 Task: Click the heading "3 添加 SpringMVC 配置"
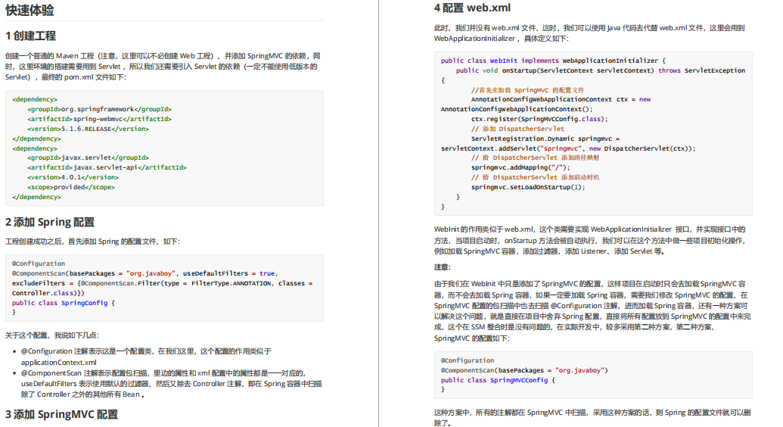[61, 414]
